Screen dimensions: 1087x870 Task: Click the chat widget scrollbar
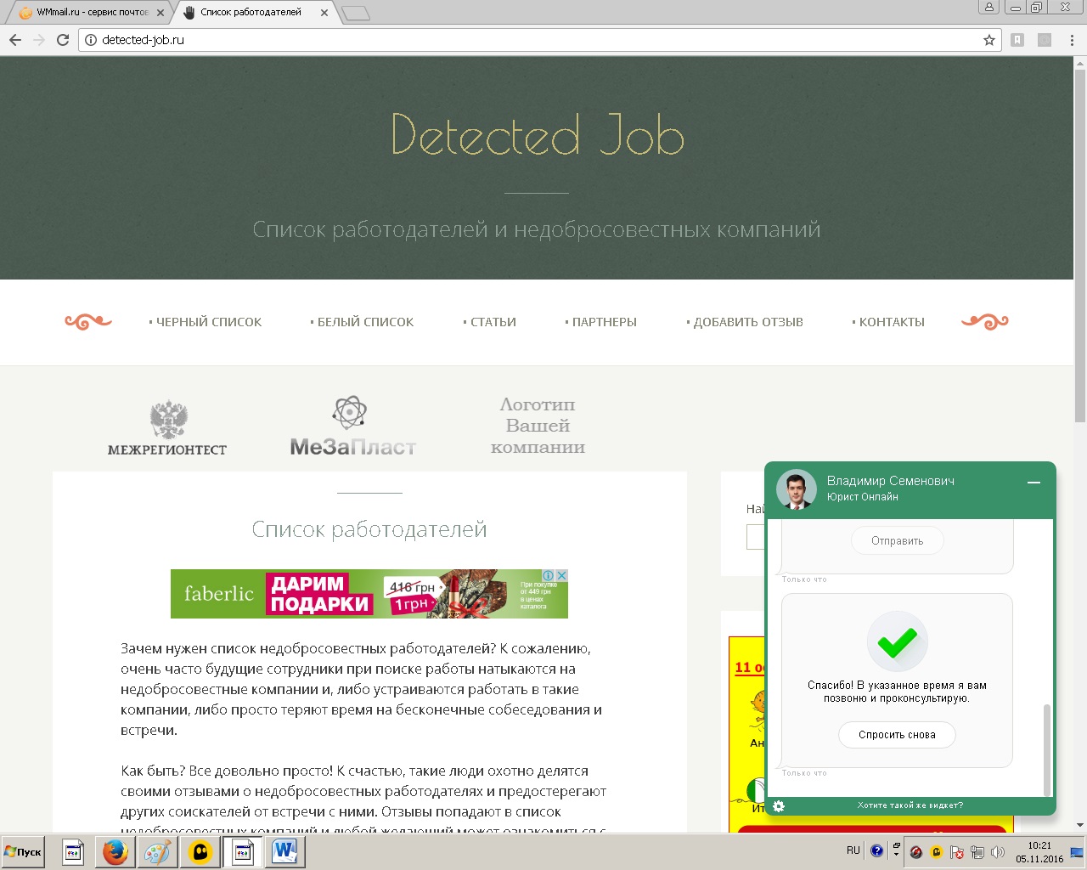click(1047, 749)
